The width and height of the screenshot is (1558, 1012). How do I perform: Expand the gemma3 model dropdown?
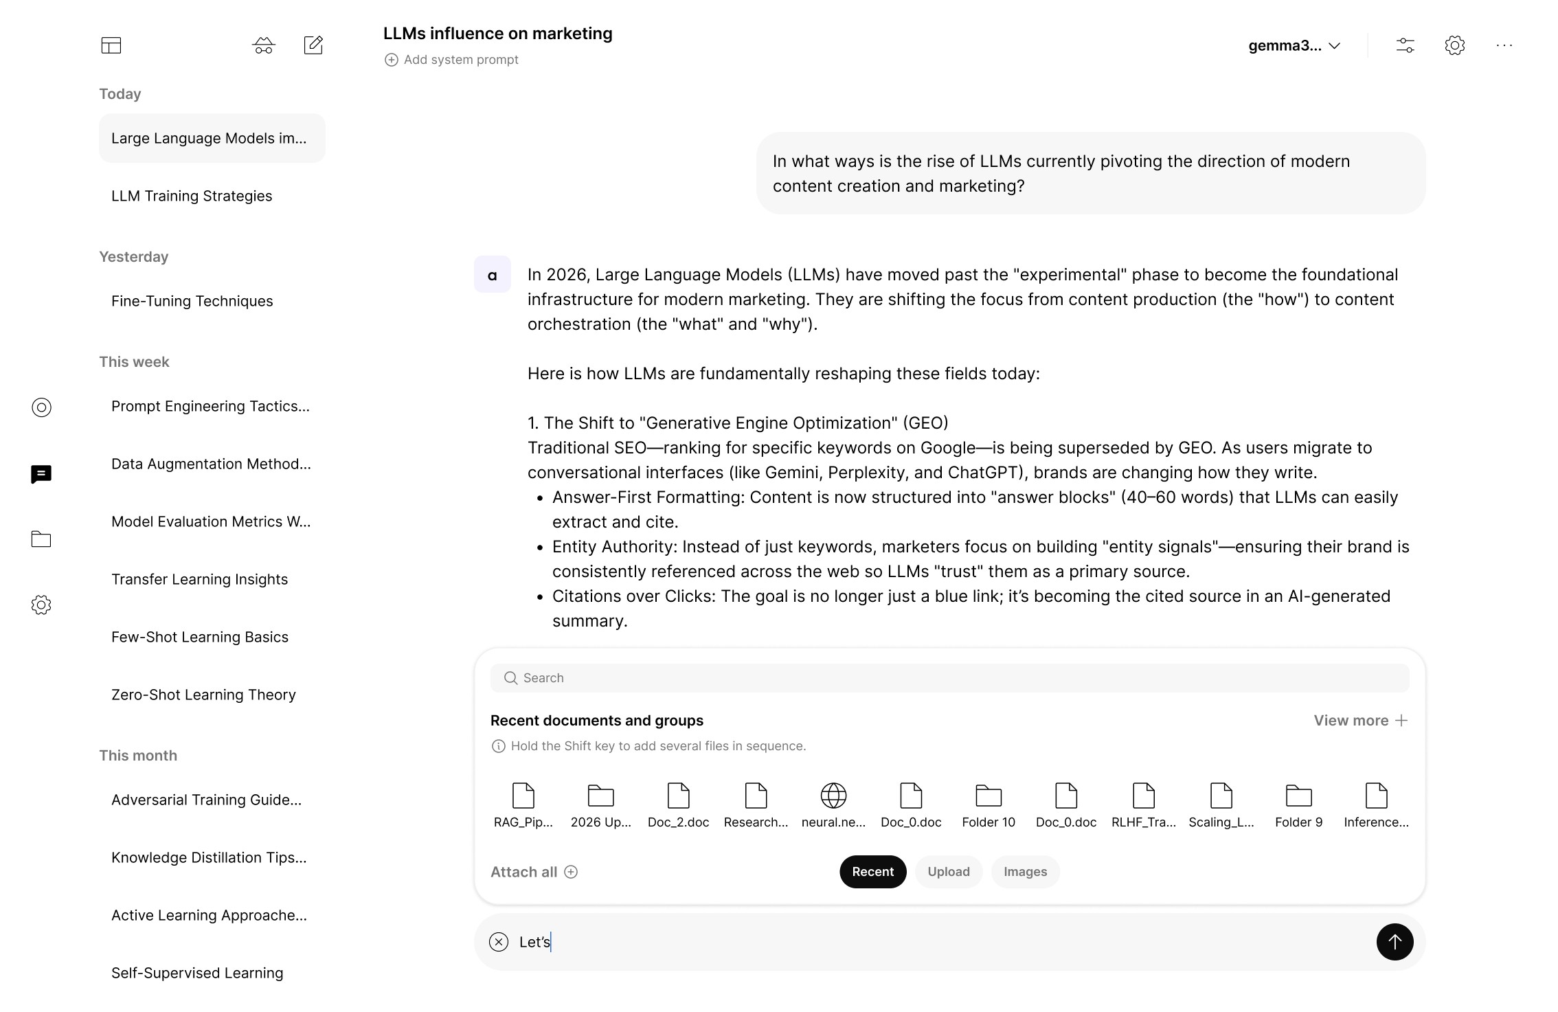point(1294,45)
